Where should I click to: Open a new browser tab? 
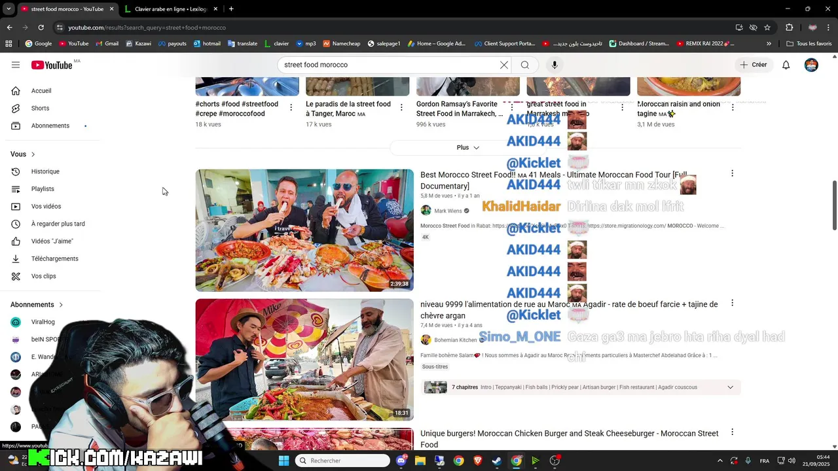tap(231, 9)
